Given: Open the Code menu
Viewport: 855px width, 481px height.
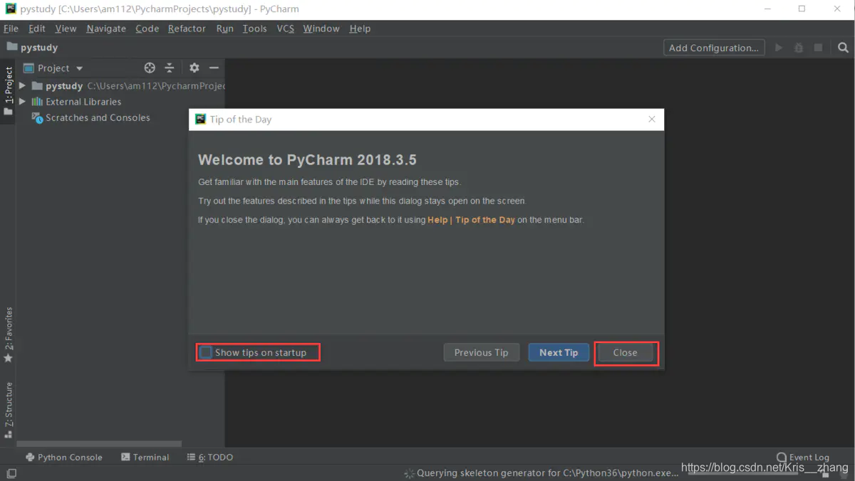Looking at the screenshot, I should click(x=147, y=28).
